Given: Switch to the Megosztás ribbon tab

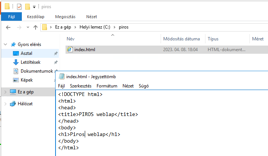Looking at the screenshot, I should [x=65, y=17].
